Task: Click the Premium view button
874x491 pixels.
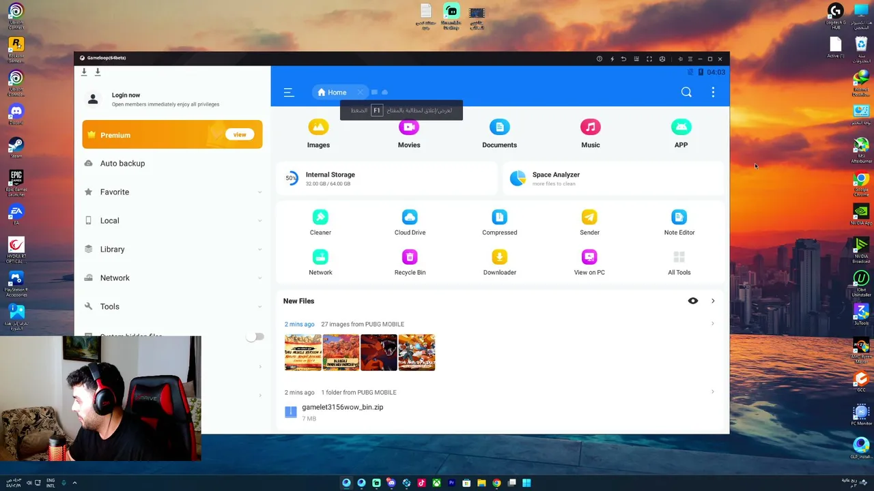Action: tap(240, 135)
